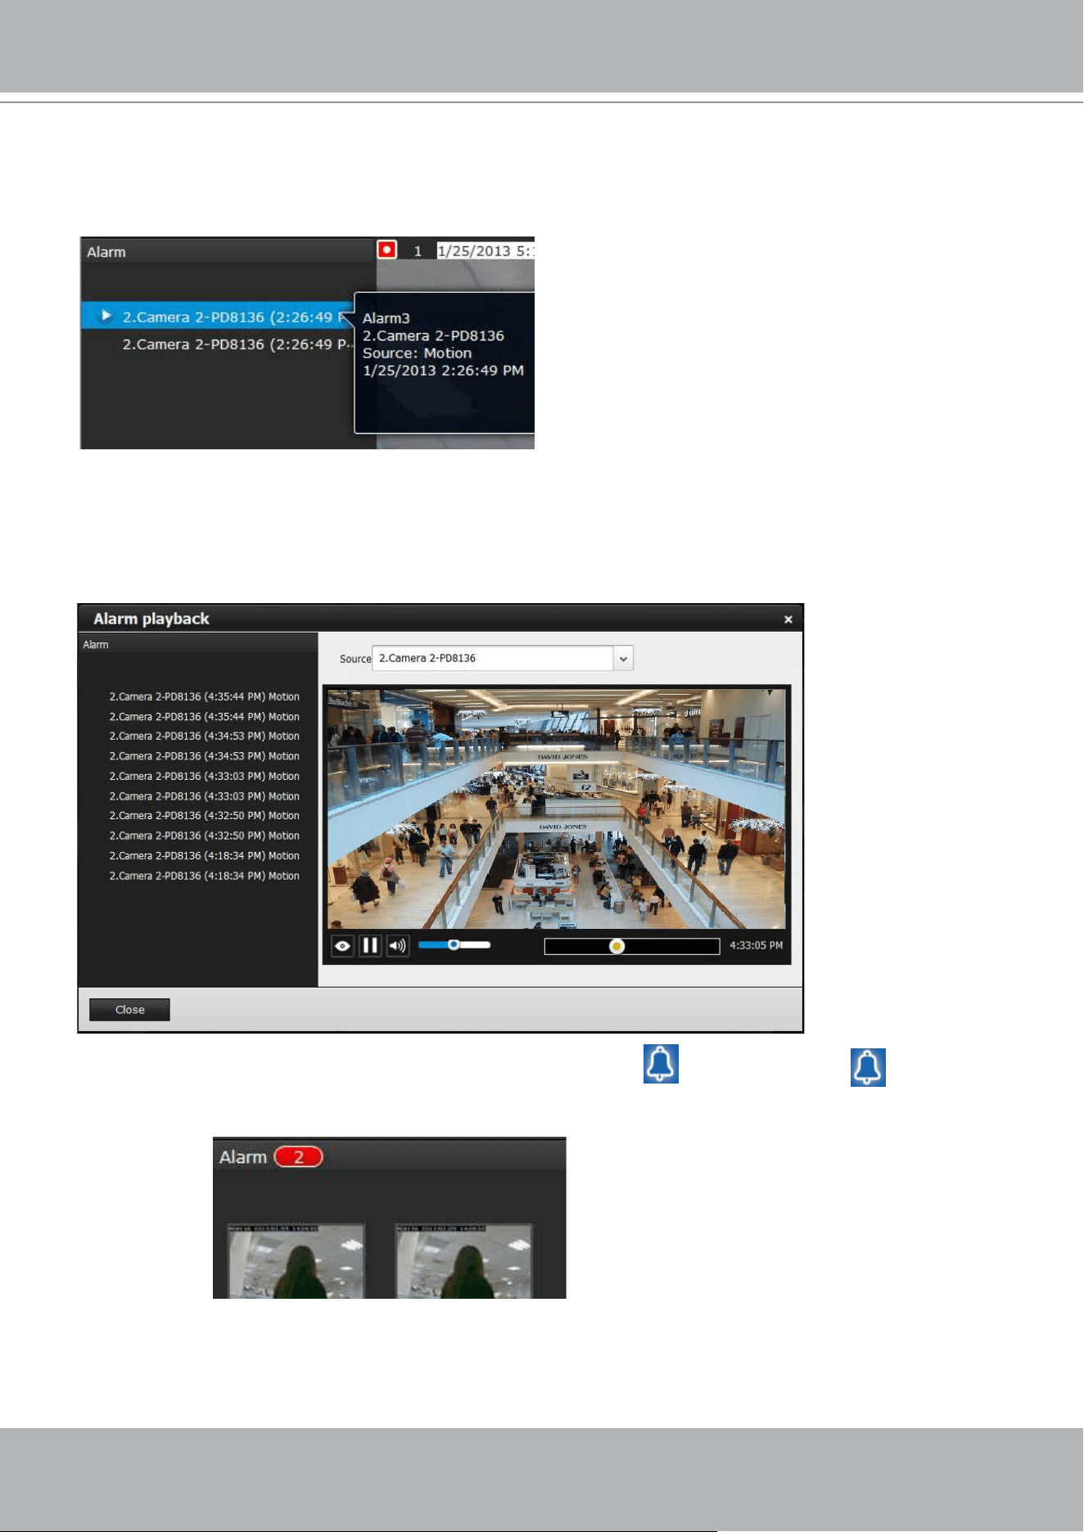
Task: Select the first 4:33:03 PM Motion alarm
Action: tap(204, 776)
